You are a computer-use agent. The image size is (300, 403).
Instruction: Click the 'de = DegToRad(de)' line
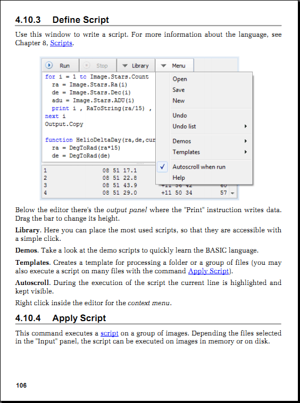pyautogui.click(x=81, y=156)
